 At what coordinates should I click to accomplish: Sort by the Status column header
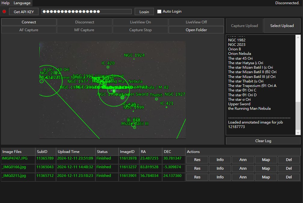(107, 151)
